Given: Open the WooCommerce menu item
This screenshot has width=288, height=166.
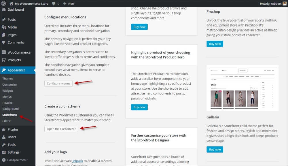Looking at the screenshot, I should click(x=19, y=52).
